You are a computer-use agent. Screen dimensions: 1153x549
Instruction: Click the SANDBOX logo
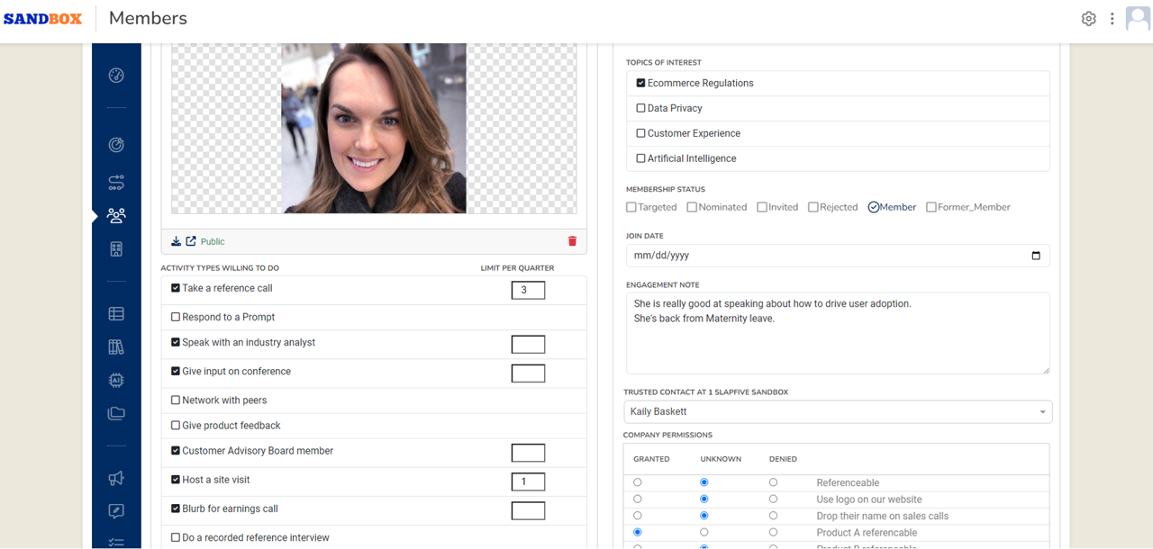[x=42, y=19]
